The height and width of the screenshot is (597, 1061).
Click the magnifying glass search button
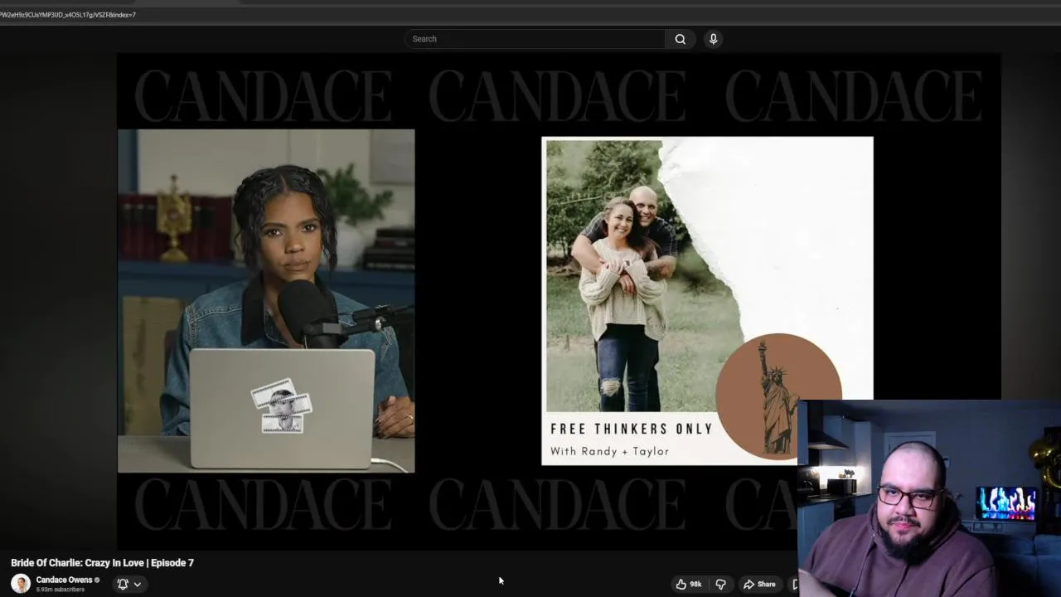pyautogui.click(x=681, y=39)
